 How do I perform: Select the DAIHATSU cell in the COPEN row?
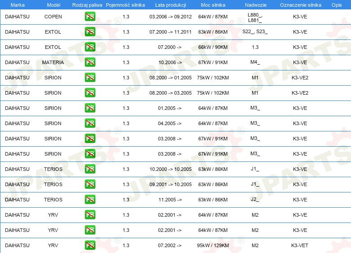point(17,17)
